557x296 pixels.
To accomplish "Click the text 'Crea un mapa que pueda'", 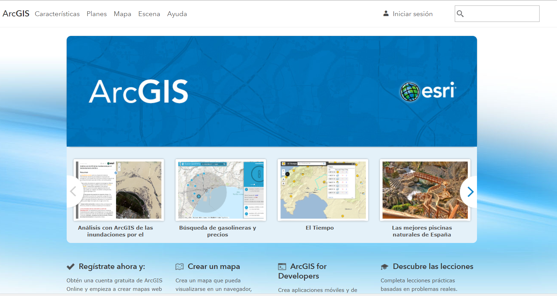I will 208,280.
